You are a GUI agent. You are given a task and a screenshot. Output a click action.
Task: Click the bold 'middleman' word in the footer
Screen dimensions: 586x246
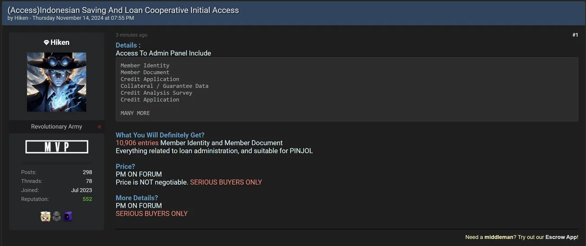[499, 237]
